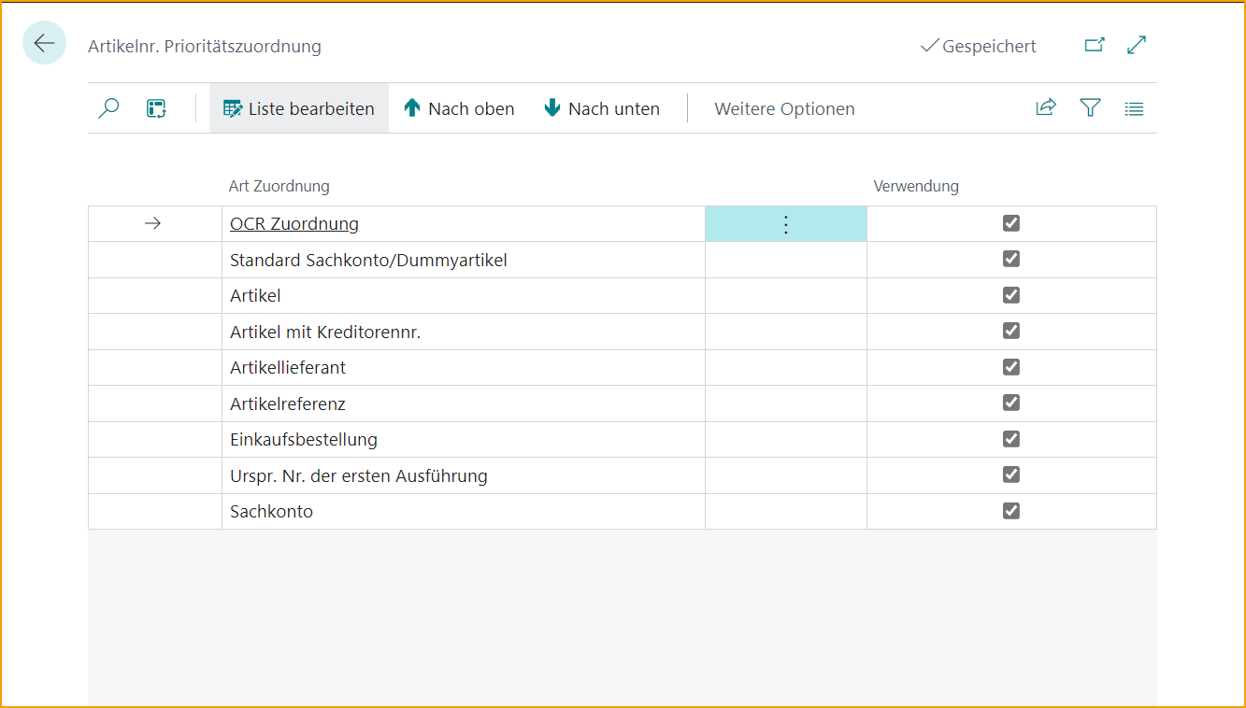Uncheck Verwendung for OCR Zuordnung

1010,223
